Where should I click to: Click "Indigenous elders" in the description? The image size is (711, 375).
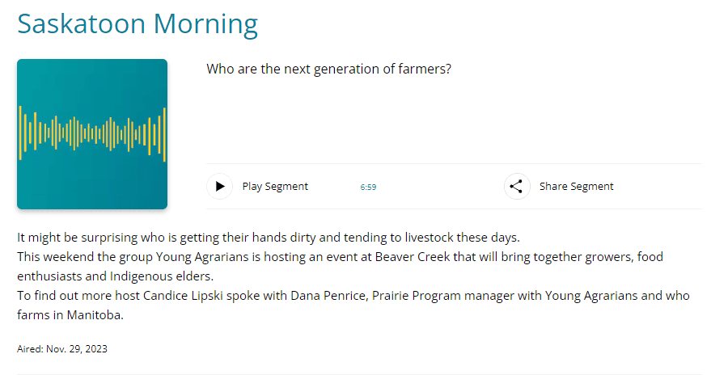[x=157, y=276]
